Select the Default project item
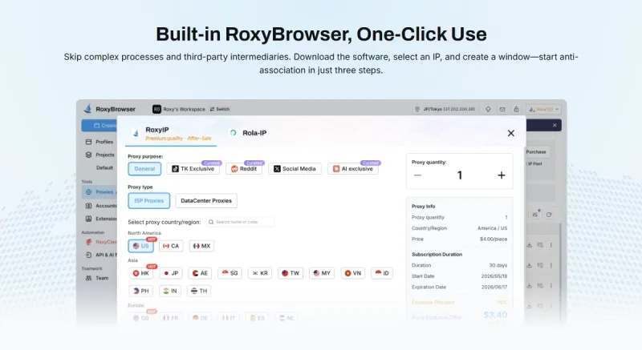642x350 pixels. (104, 167)
